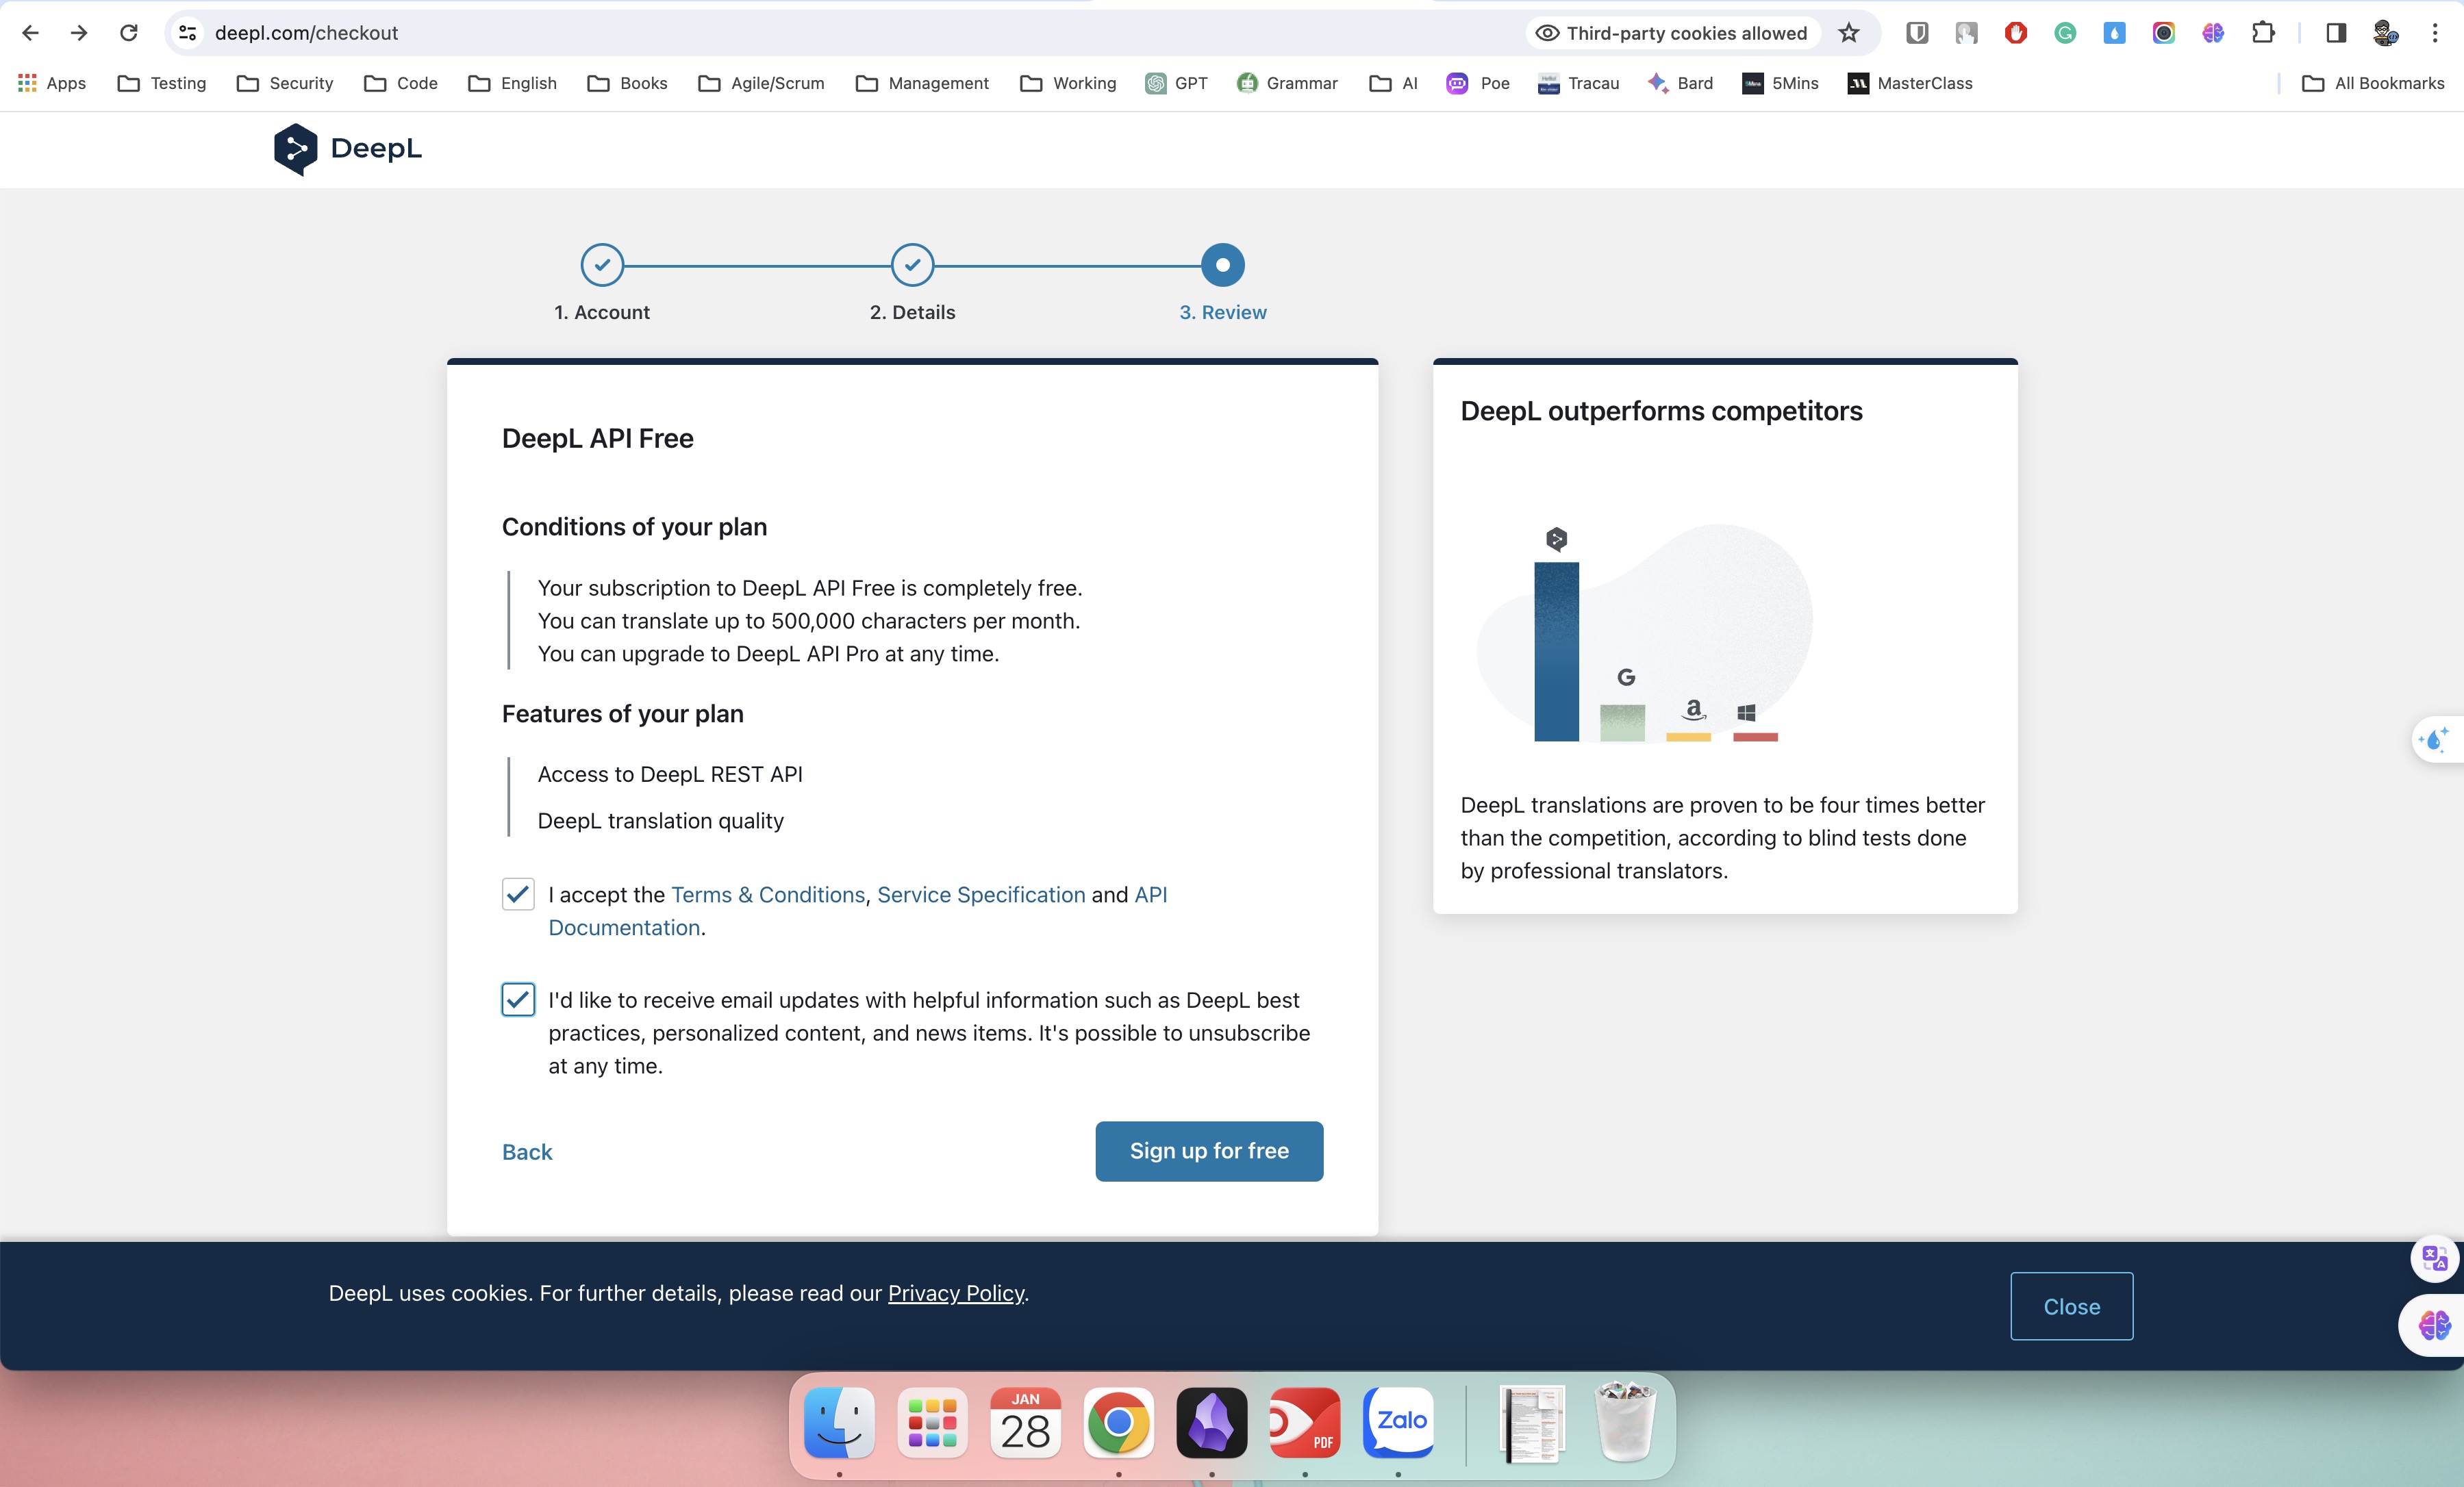Open All Bookmarks folder
The width and height of the screenshot is (2464, 1487).
pyautogui.click(x=2373, y=83)
